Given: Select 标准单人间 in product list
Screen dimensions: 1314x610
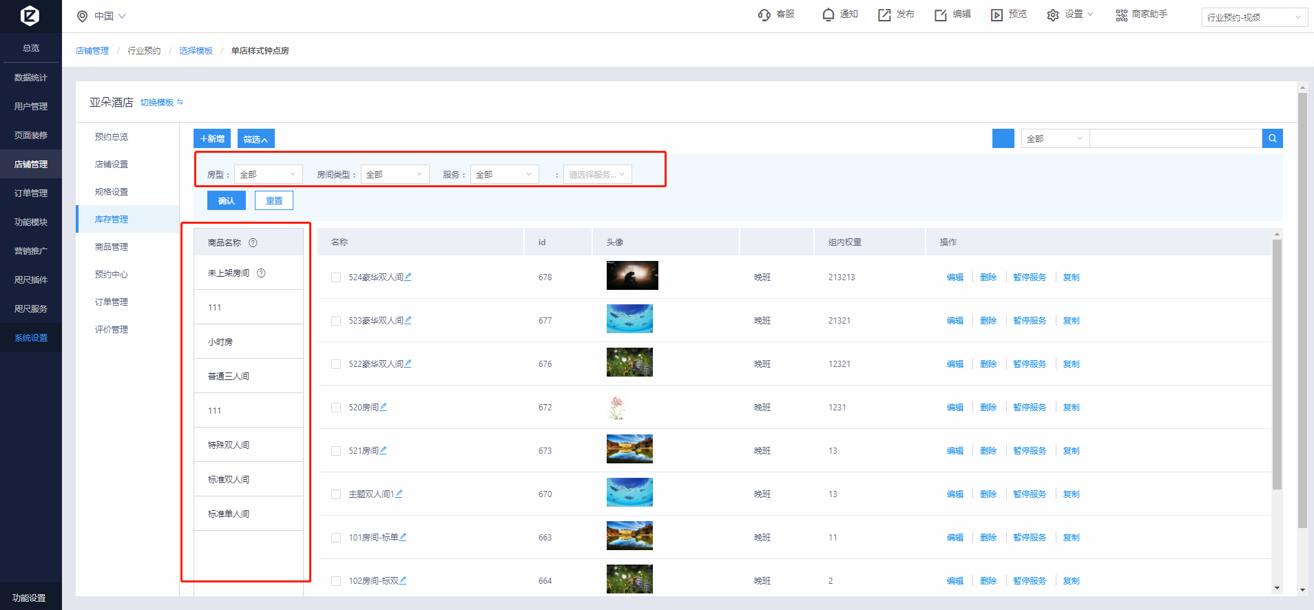Looking at the screenshot, I should pyautogui.click(x=249, y=514).
